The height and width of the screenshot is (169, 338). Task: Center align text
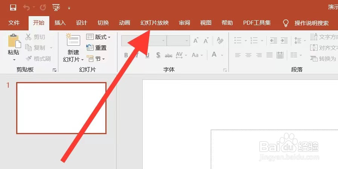pyautogui.click(x=248, y=55)
